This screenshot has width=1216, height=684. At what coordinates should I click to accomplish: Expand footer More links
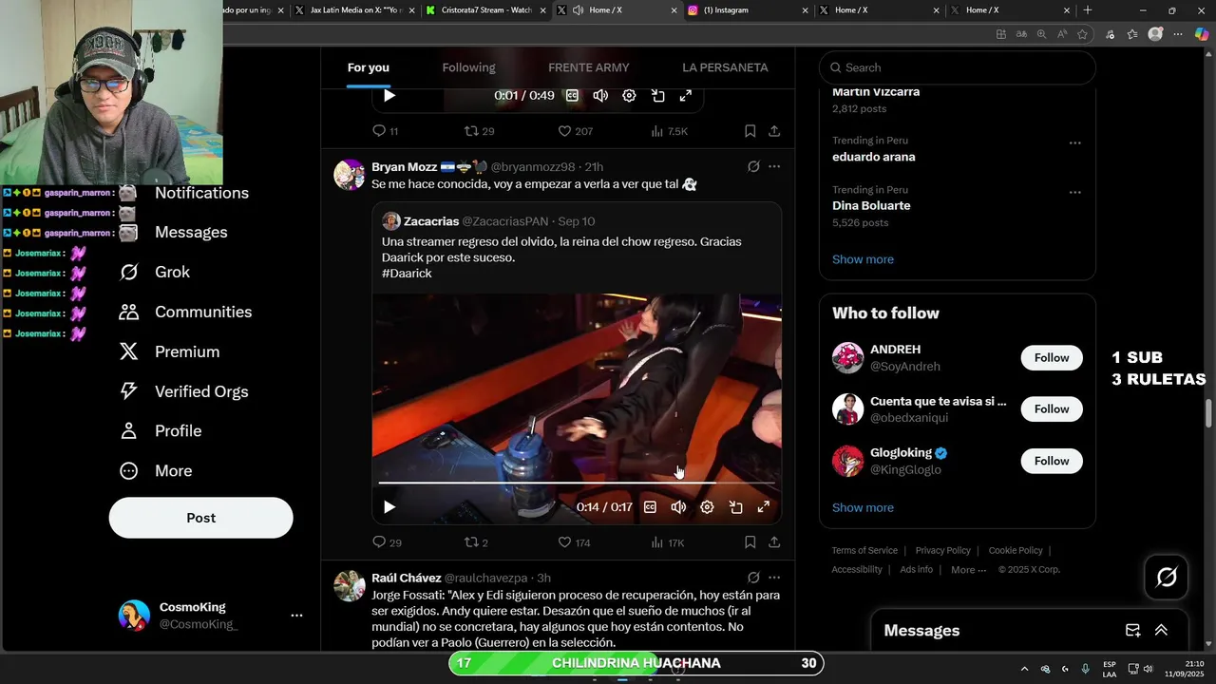[968, 570]
